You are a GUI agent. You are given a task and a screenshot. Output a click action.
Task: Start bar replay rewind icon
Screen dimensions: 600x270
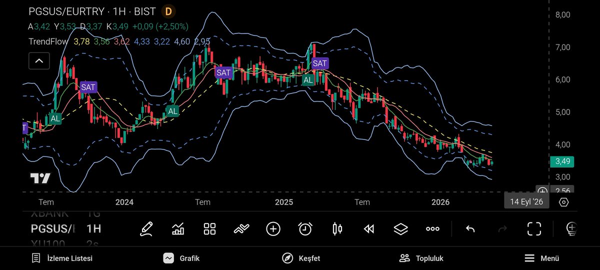coord(369,229)
